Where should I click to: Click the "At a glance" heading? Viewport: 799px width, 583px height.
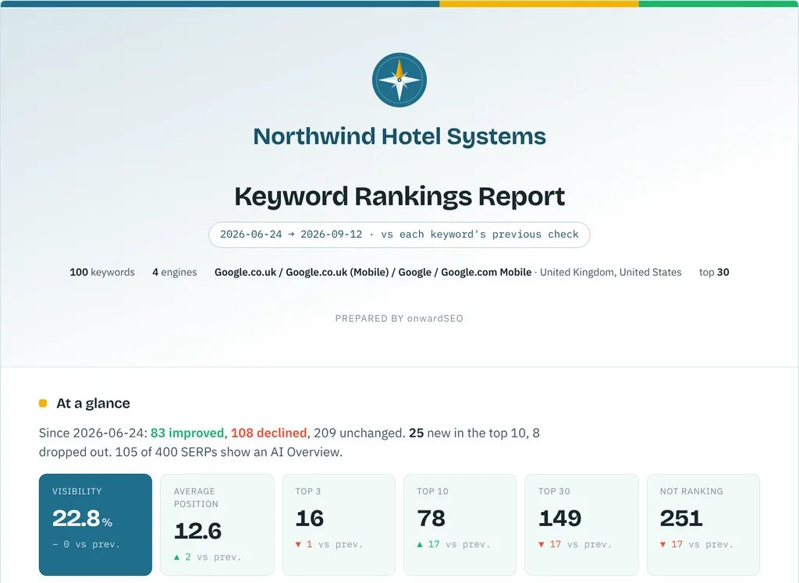[94, 403]
